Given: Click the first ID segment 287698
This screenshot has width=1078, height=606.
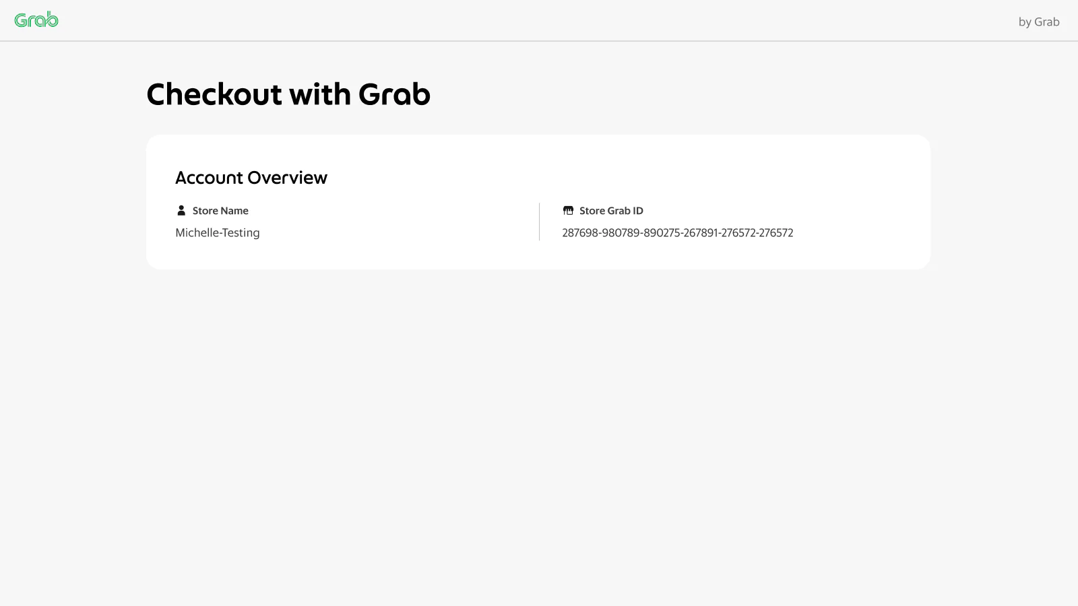Looking at the screenshot, I should coord(580,233).
